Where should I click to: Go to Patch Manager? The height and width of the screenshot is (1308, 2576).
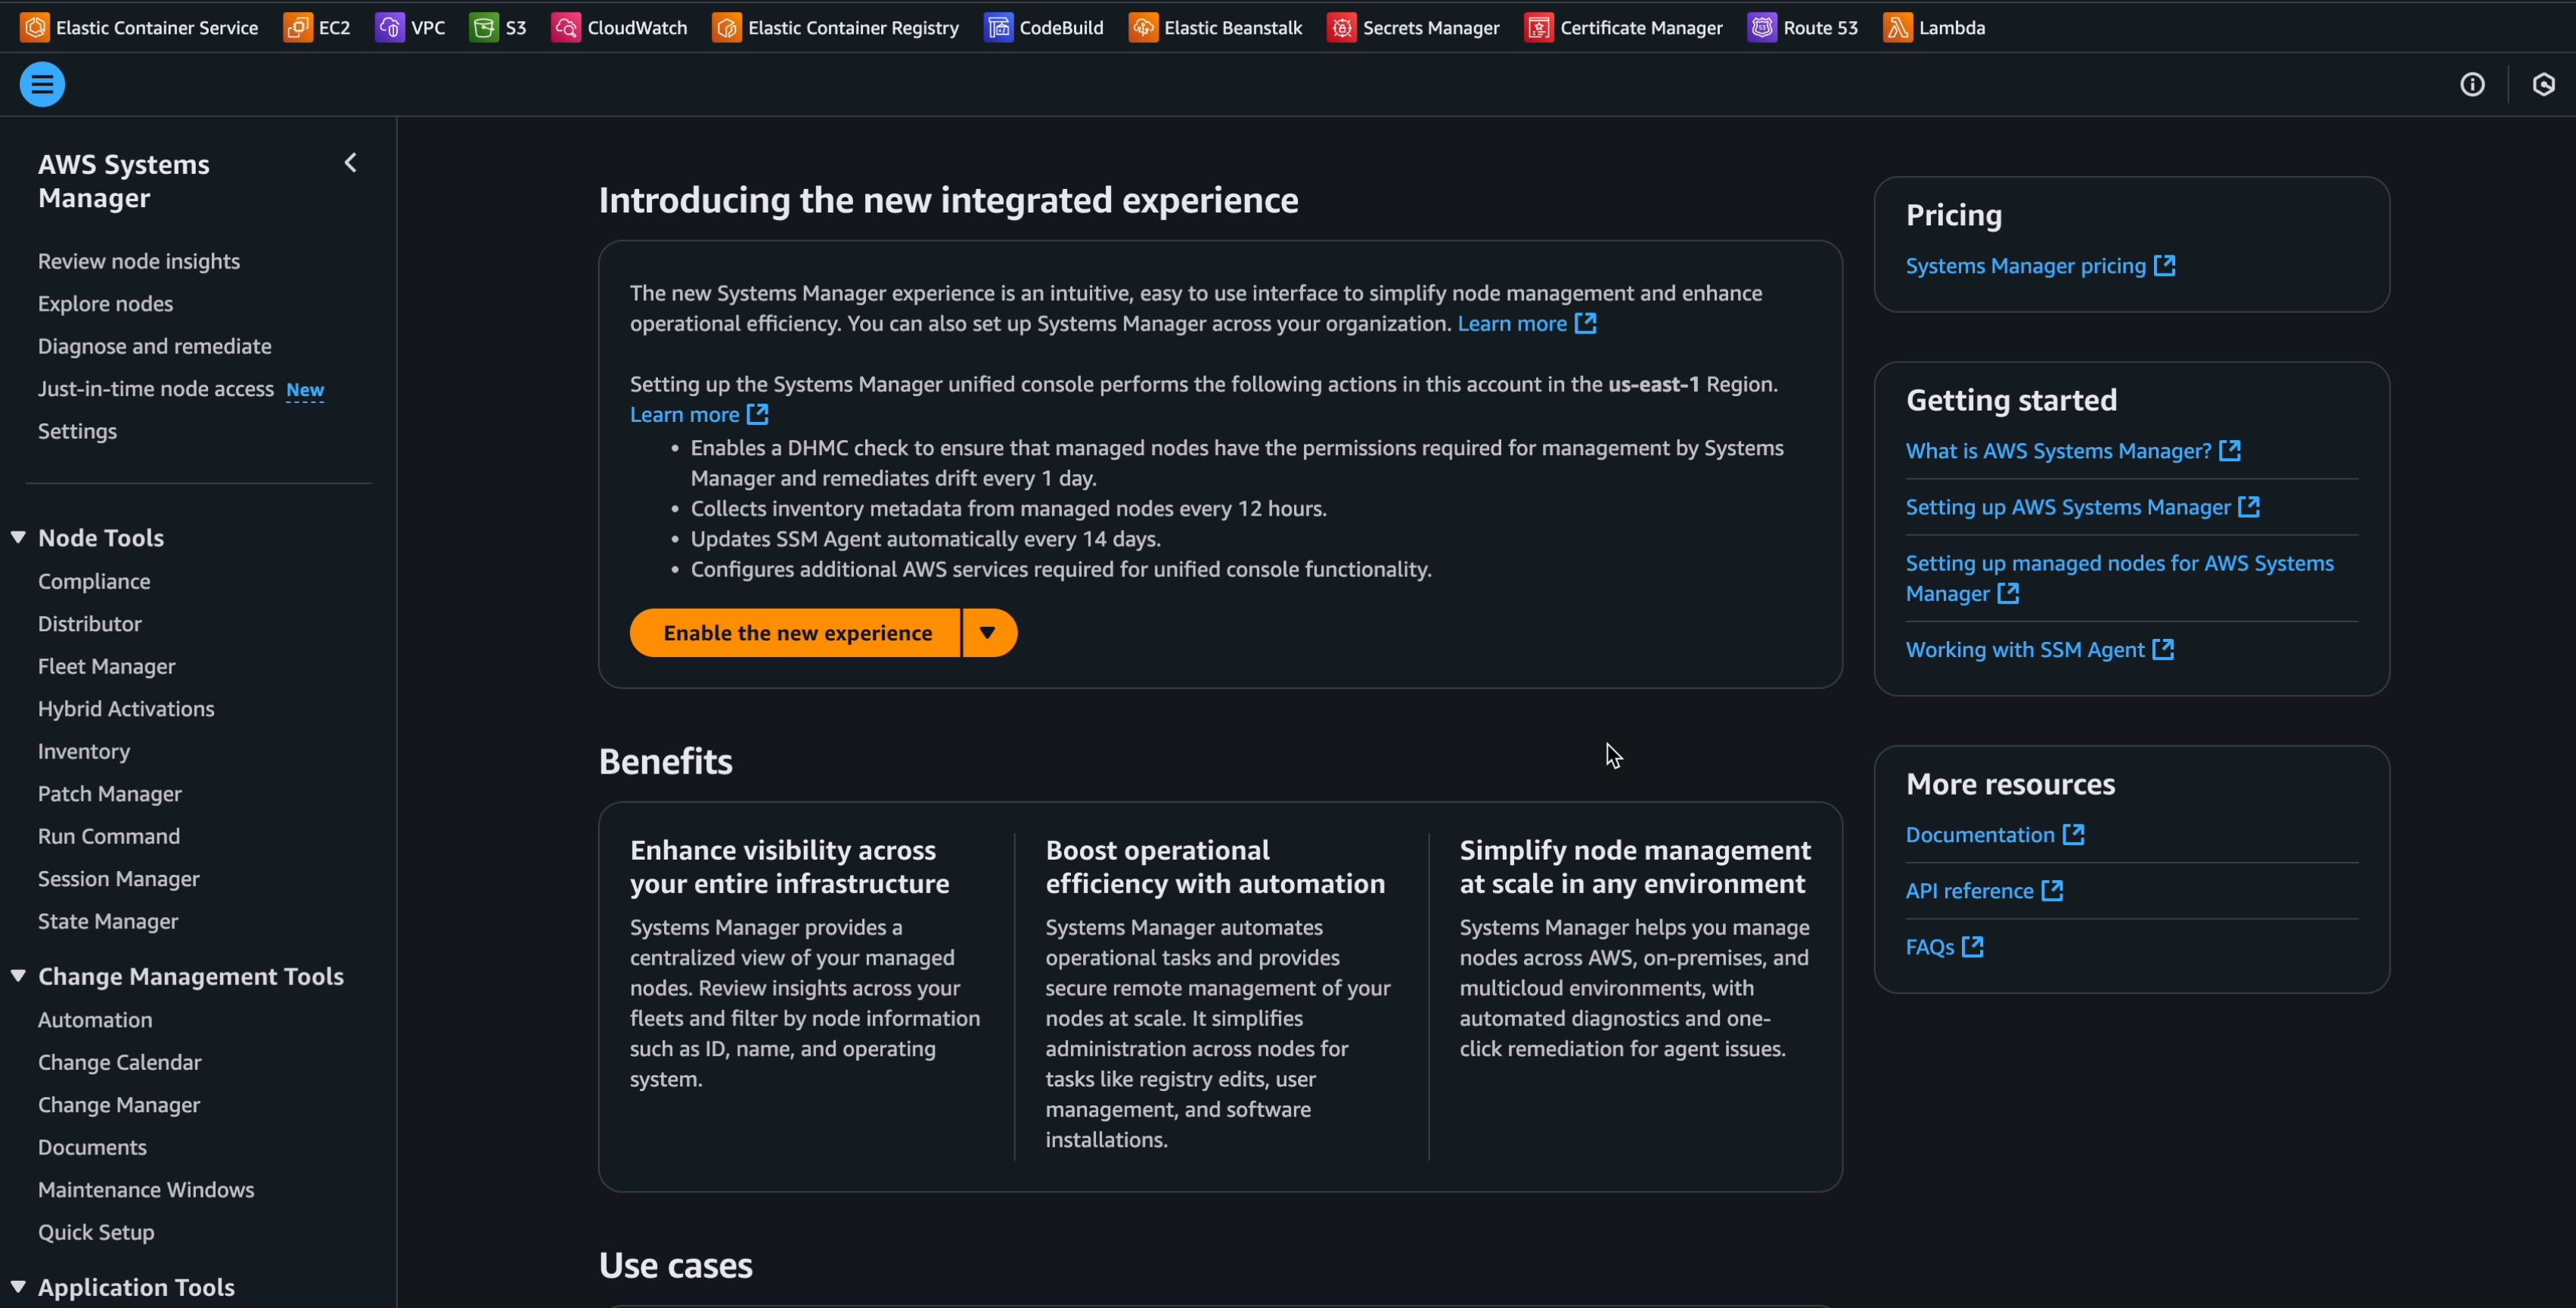(110, 793)
